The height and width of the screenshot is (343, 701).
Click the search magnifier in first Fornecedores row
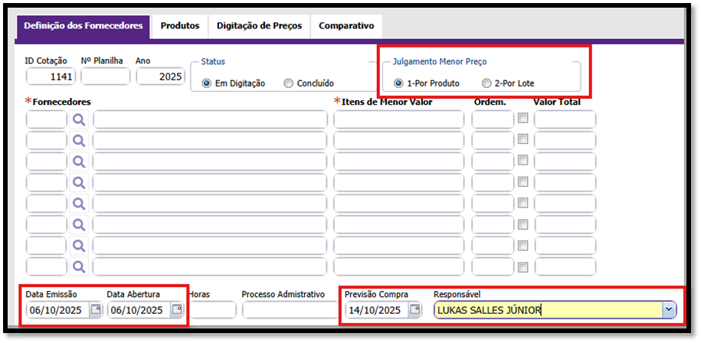click(79, 119)
